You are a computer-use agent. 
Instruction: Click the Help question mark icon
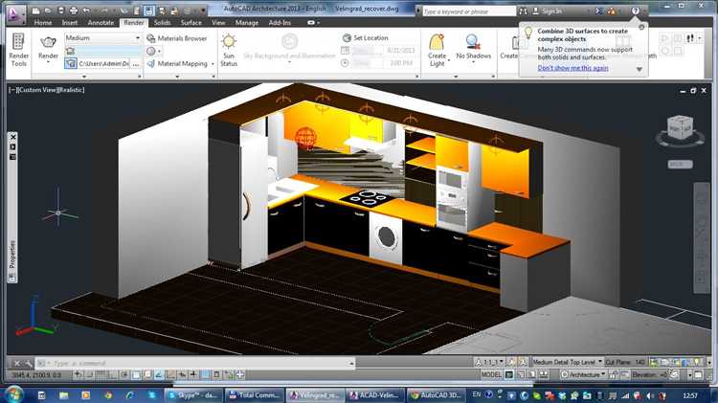click(x=635, y=11)
